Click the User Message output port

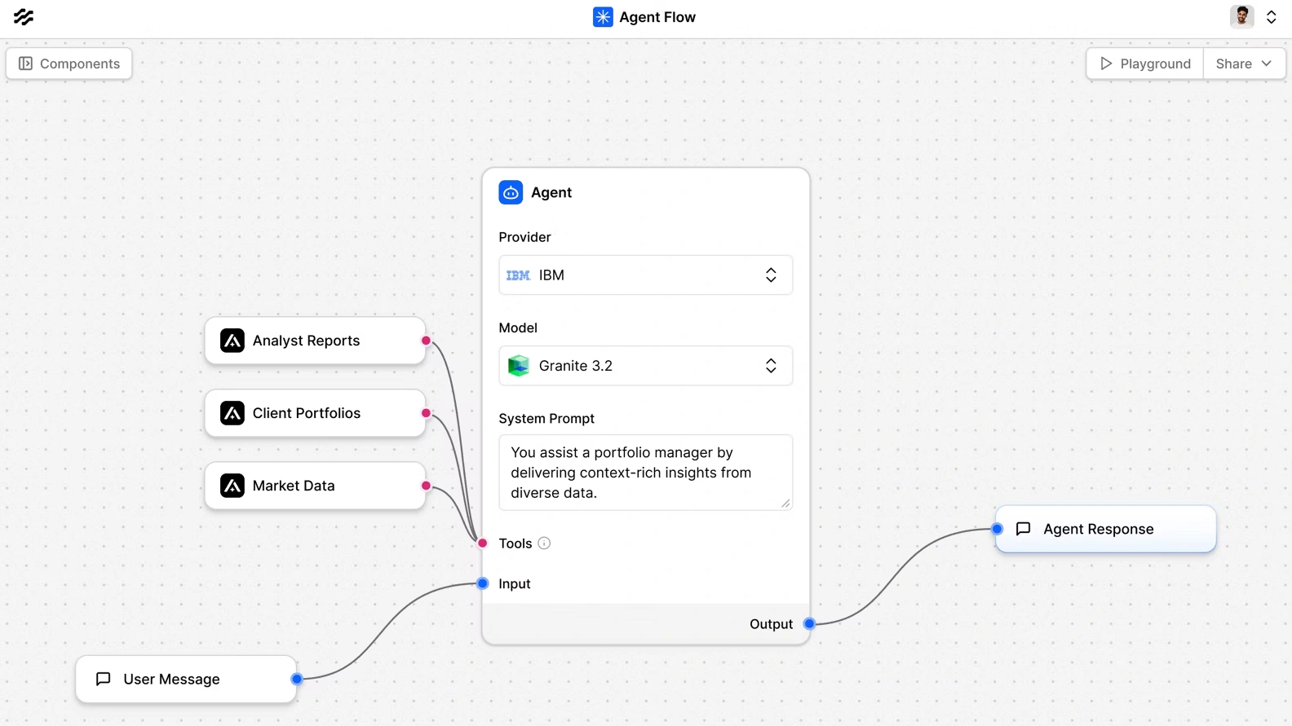pos(297,679)
